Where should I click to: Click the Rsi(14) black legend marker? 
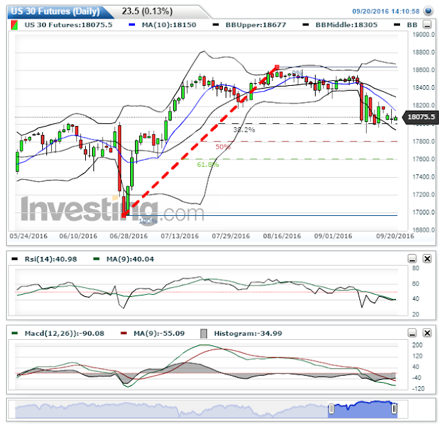(15, 259)
